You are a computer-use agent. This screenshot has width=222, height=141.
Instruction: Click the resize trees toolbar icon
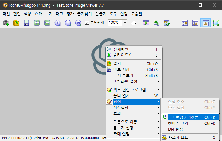pyautogui.click(x=157, y=23)
